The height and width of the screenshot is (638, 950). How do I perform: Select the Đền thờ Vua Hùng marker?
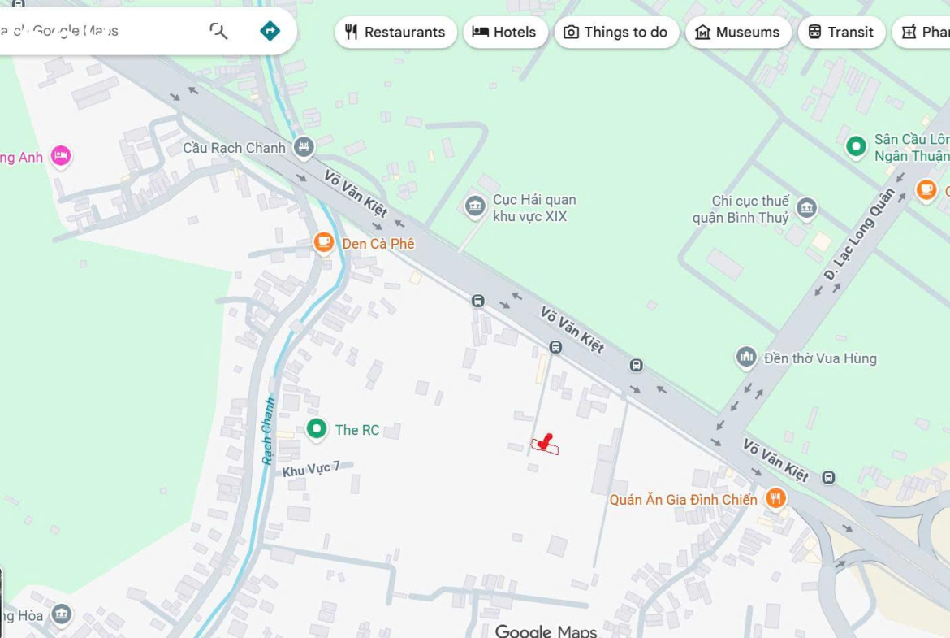point(746,358)
